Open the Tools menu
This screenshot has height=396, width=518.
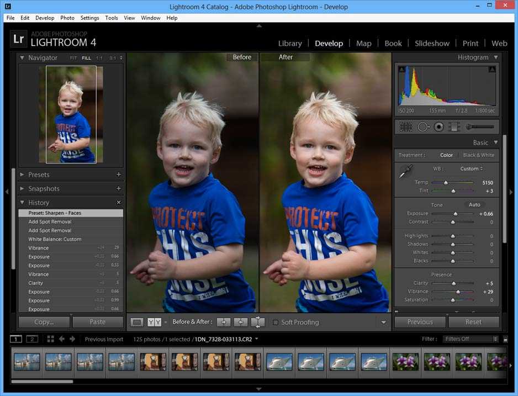click(x=112, y=18)
